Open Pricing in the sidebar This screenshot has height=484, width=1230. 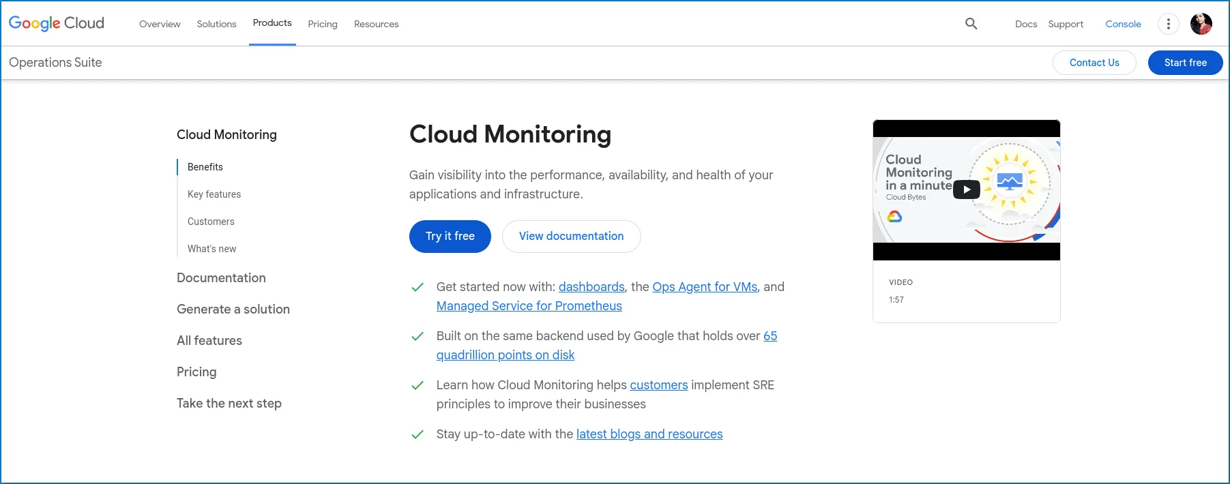196,372
